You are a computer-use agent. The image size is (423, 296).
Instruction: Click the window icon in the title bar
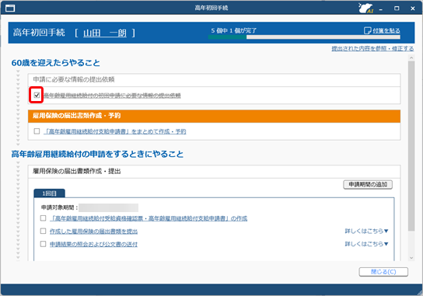[x=10, y=8]
